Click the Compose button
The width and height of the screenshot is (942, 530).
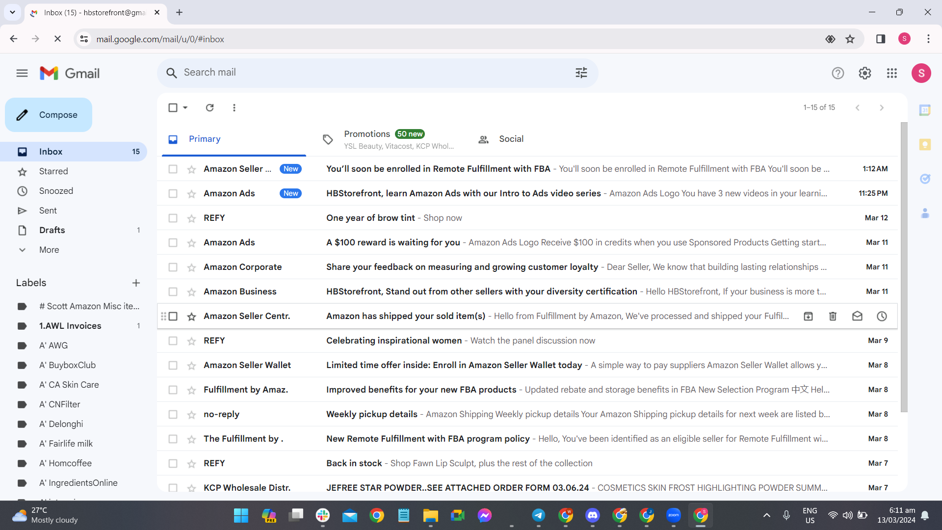49,115
